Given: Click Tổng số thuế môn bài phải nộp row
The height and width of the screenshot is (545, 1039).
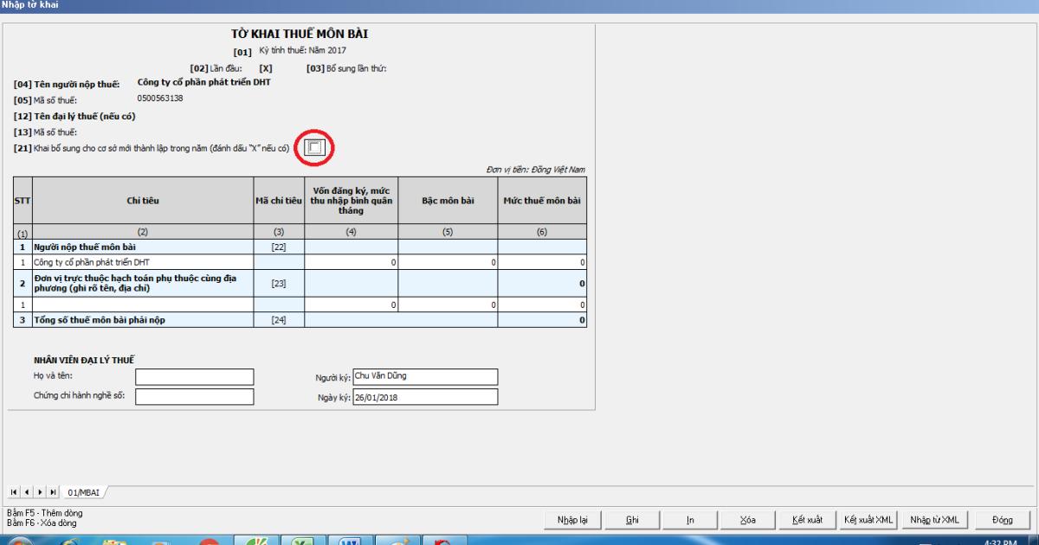Looking at the screenshot, I should [300, 320].
